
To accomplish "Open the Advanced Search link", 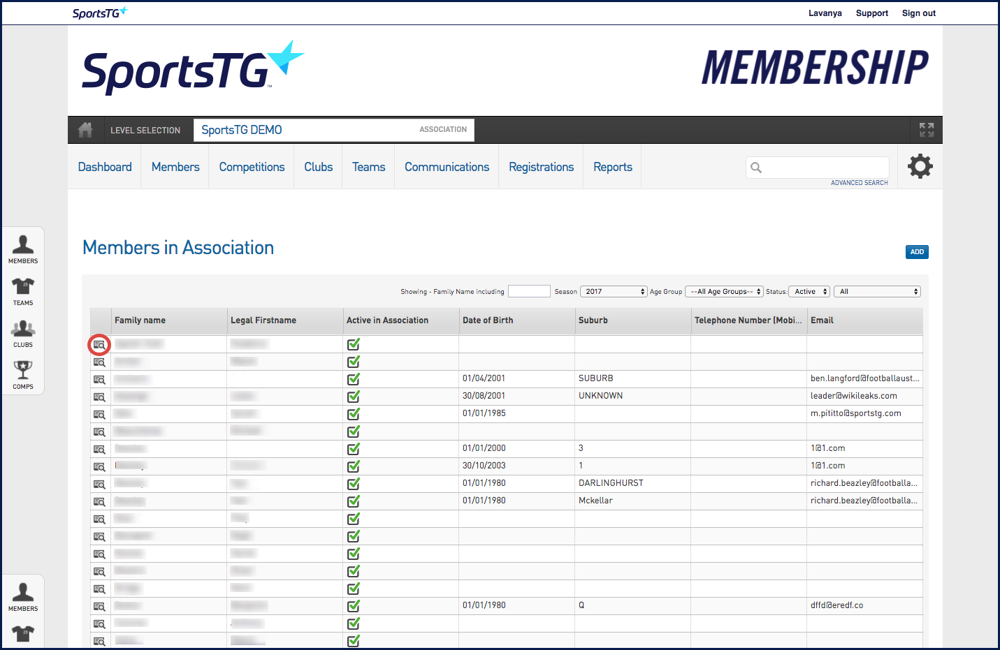I will coord(859,183).
